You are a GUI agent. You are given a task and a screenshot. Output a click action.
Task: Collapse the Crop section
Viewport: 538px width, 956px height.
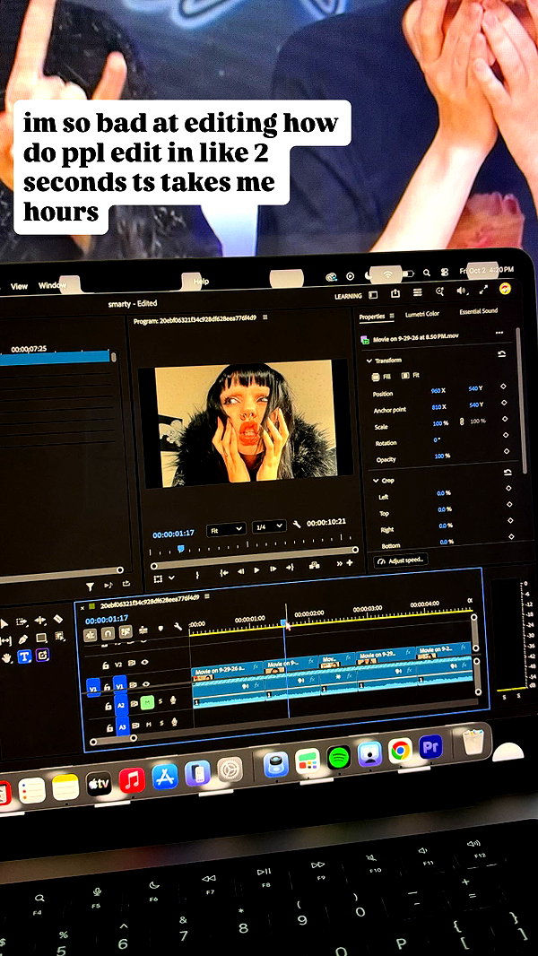tap(376, 481)
